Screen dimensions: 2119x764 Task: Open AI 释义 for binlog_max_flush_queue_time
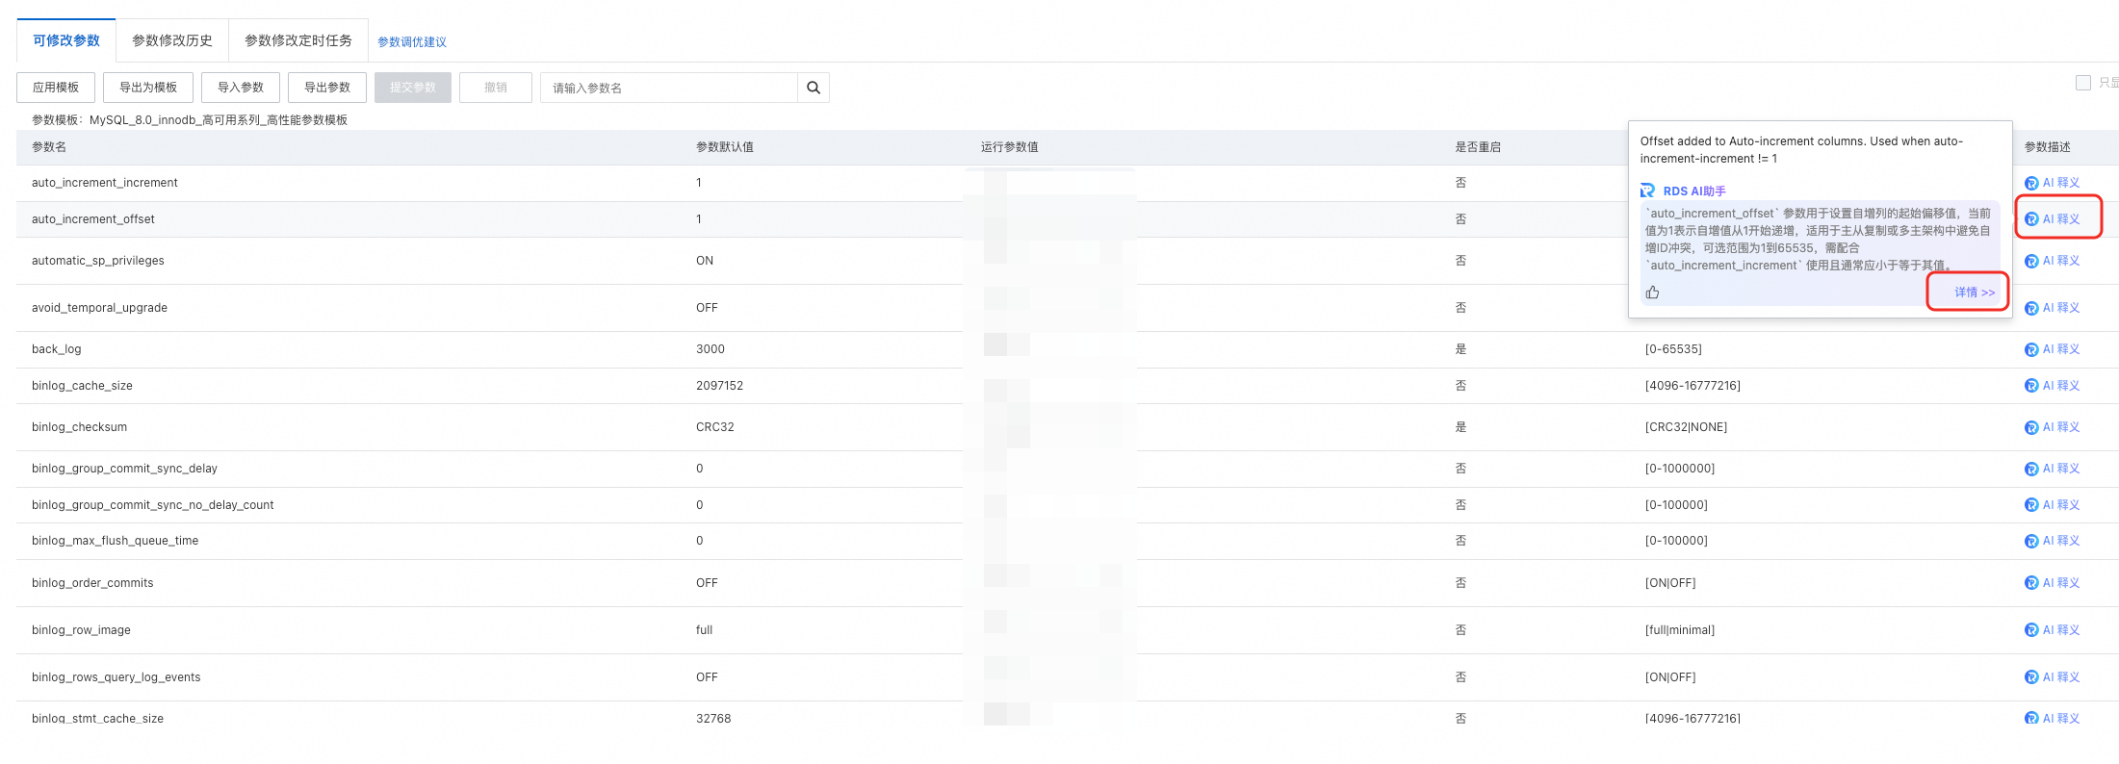coord(2052,541)
